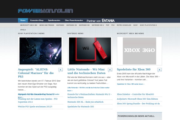Click the Partner von Entania banner
The width and height of the screenshot is (180, 120).
pos(100,21)
